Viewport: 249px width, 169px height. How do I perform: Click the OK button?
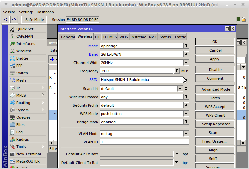pyautogui.click(x=215, y=42)
